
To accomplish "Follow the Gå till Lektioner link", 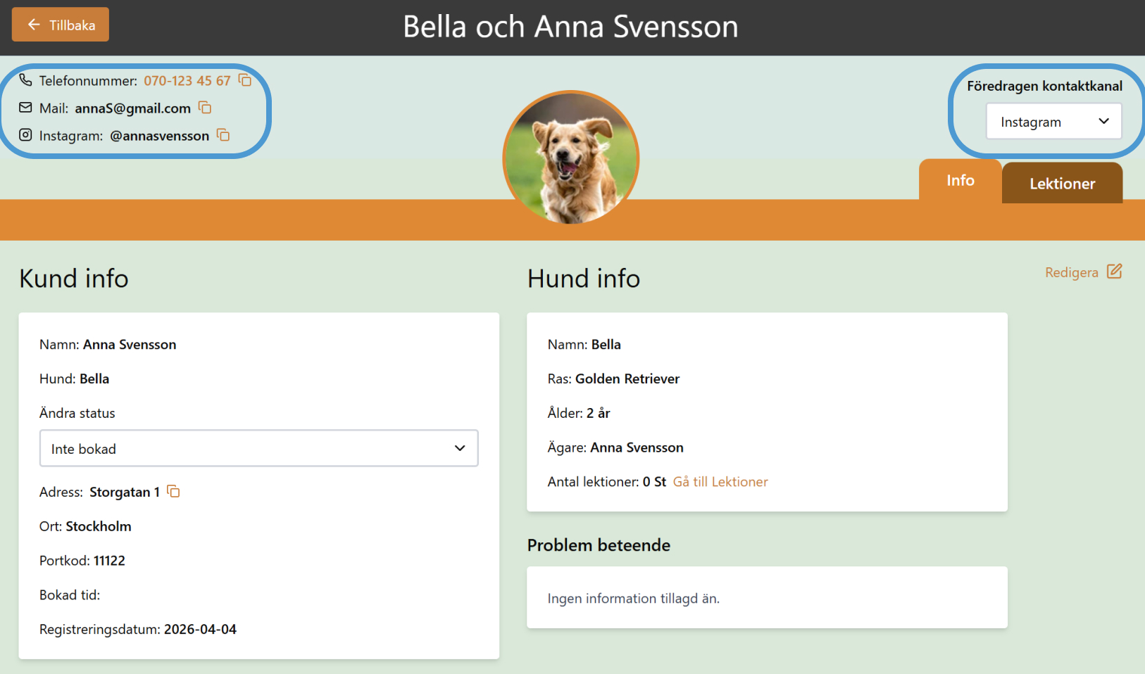I will [720, 482].
